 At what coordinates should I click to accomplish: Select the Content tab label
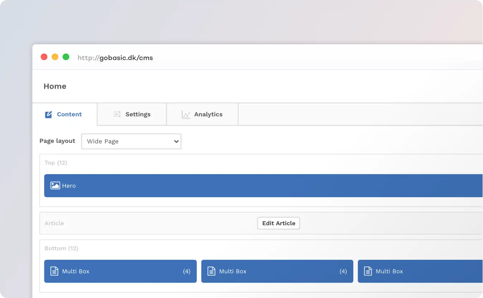[69, 114]
